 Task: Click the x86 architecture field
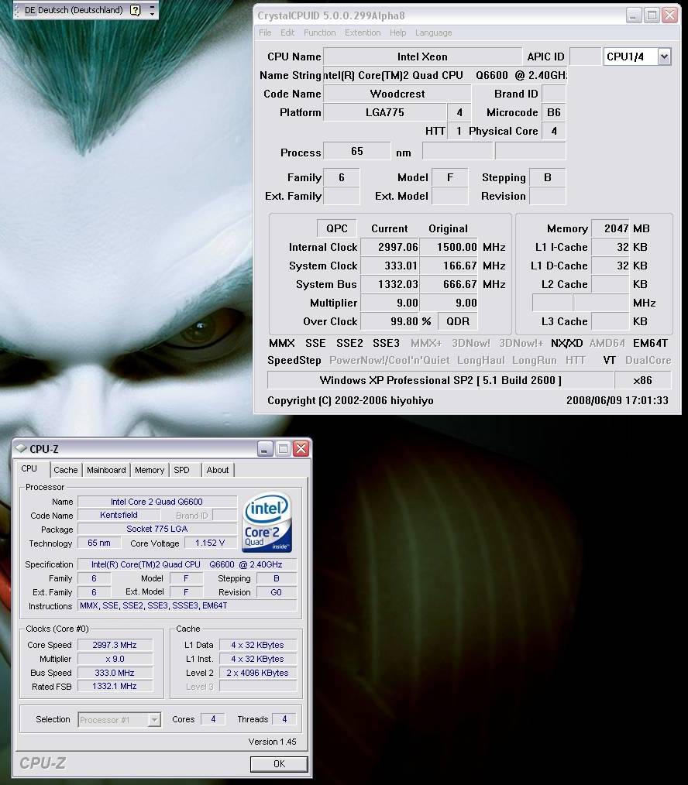642,380
